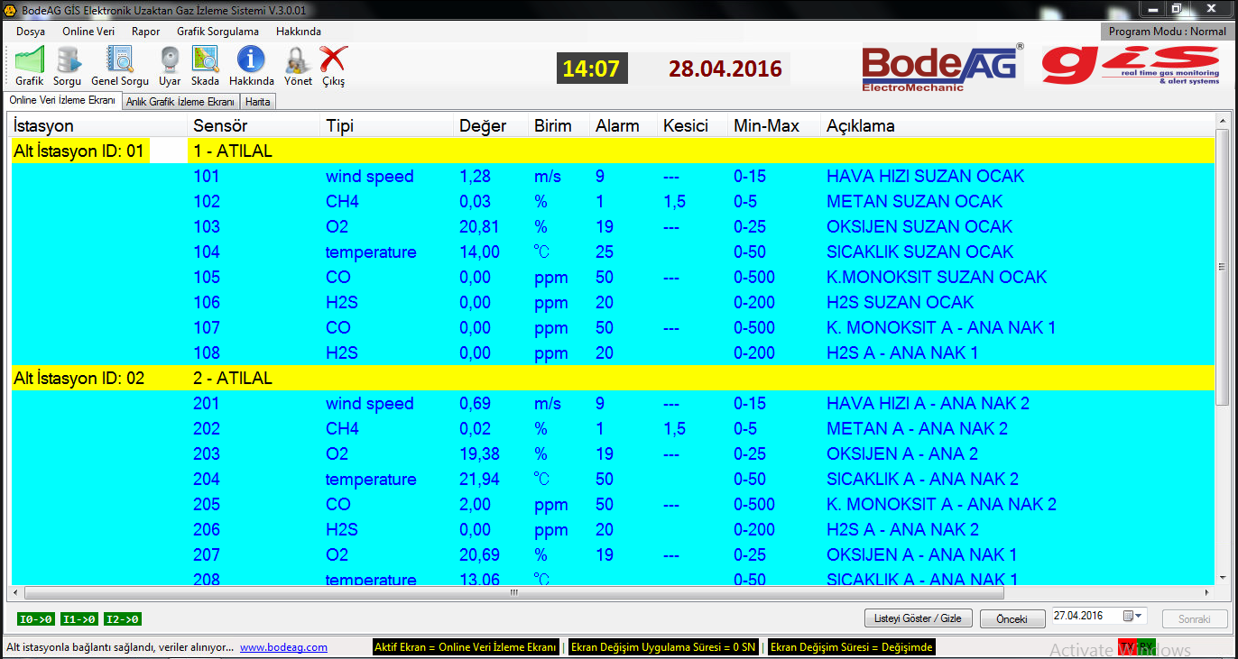Switch to the Harita tab
Viewport: 1238px width, 659px height.
[x=258, y=102]
